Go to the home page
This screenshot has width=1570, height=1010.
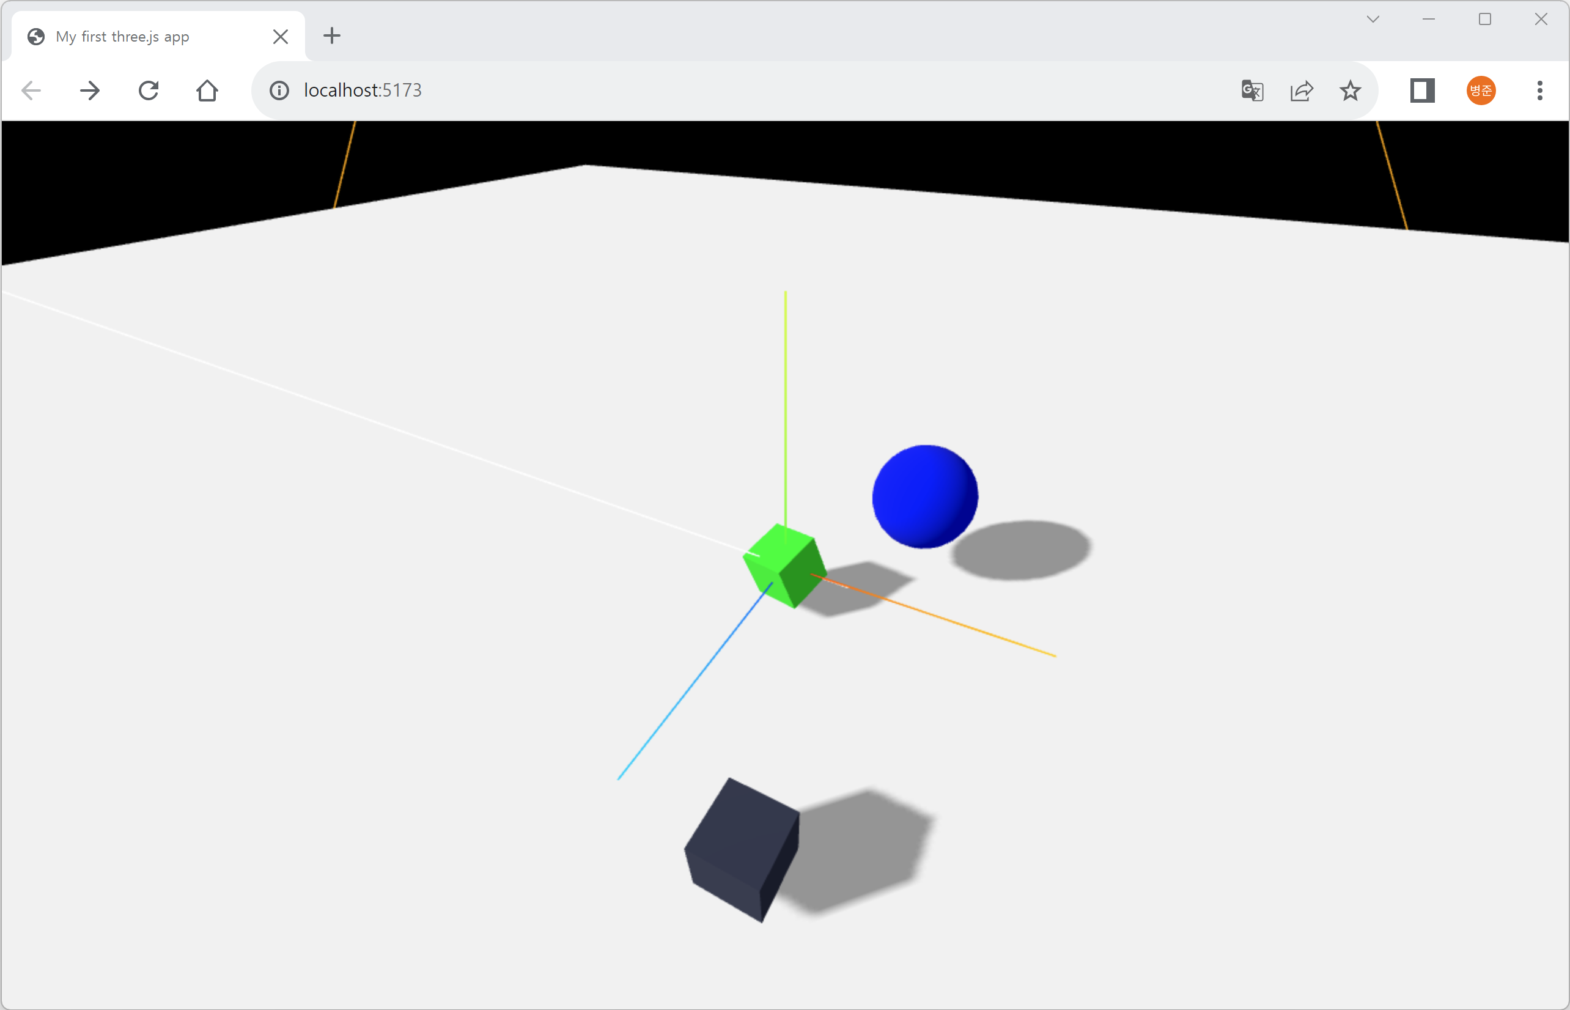[x=207, y=90]
